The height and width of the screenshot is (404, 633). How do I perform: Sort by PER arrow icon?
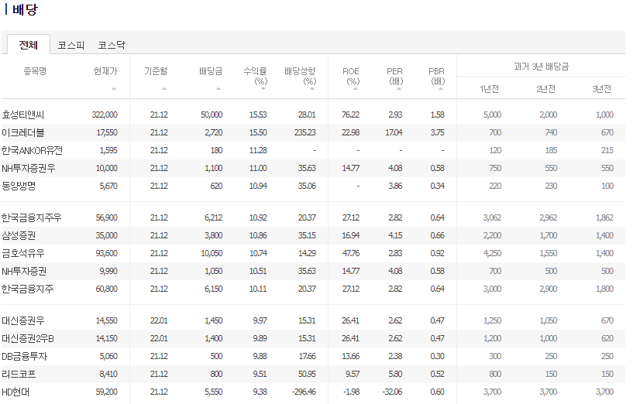(x=399, y=89)
